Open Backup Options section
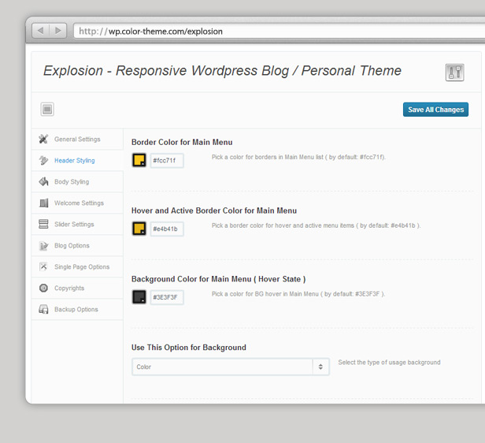The width and height of the screenshot is (485, 443). pyautogui.click(x=77, y=309)
